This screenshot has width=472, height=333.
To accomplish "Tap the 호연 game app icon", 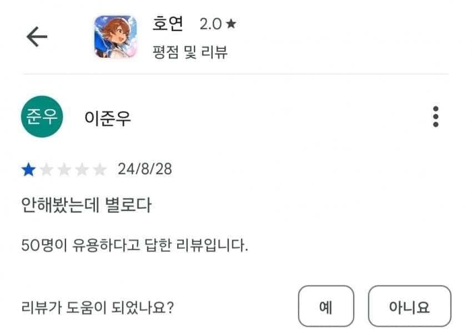I will [x=116, y=37].
